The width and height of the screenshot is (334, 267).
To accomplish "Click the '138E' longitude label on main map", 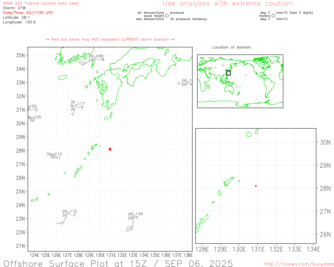I will tap(188, 255).
